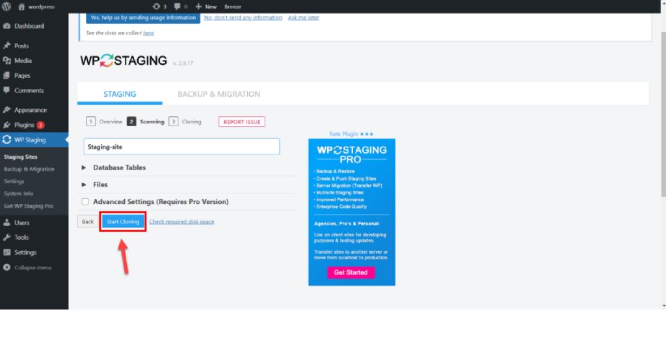Viewport: 666px width, 352px height.
Task: Open the Posts menu label
Action: (21, 45)
